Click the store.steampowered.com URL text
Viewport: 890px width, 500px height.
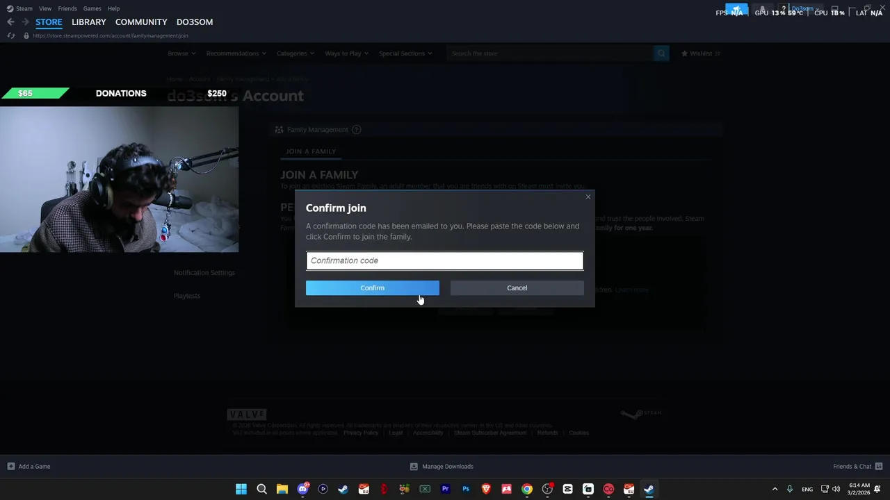pos(110,35)
